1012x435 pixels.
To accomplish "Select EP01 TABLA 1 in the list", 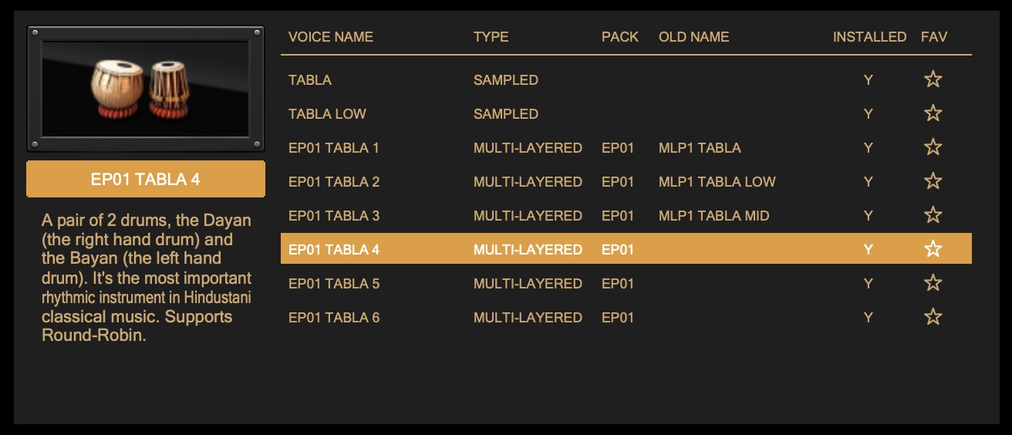I will (333, 148).
